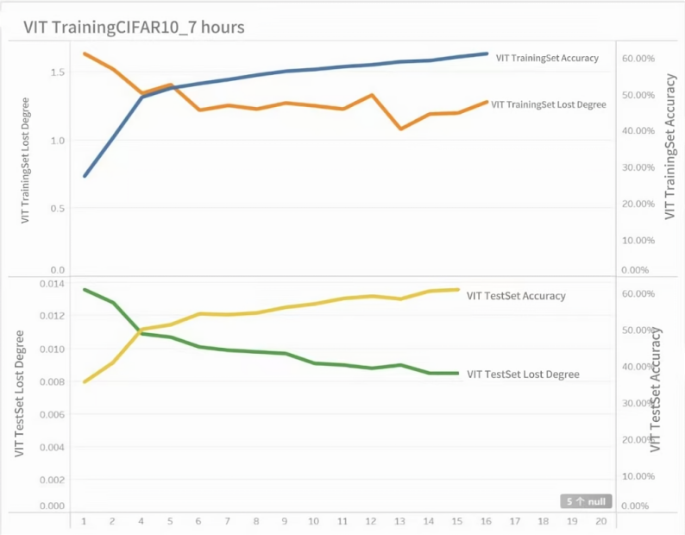The image size is (685, 535).
Task: Select epoch 20 on the x-axis
Action: coord(600,521)
